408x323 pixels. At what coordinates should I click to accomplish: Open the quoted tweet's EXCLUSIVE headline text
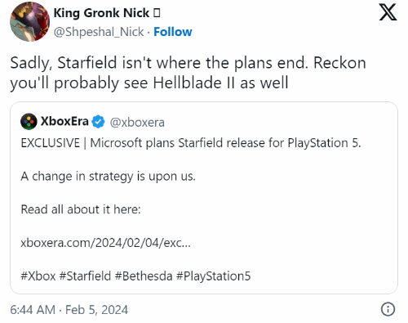(x=191, y=143)
